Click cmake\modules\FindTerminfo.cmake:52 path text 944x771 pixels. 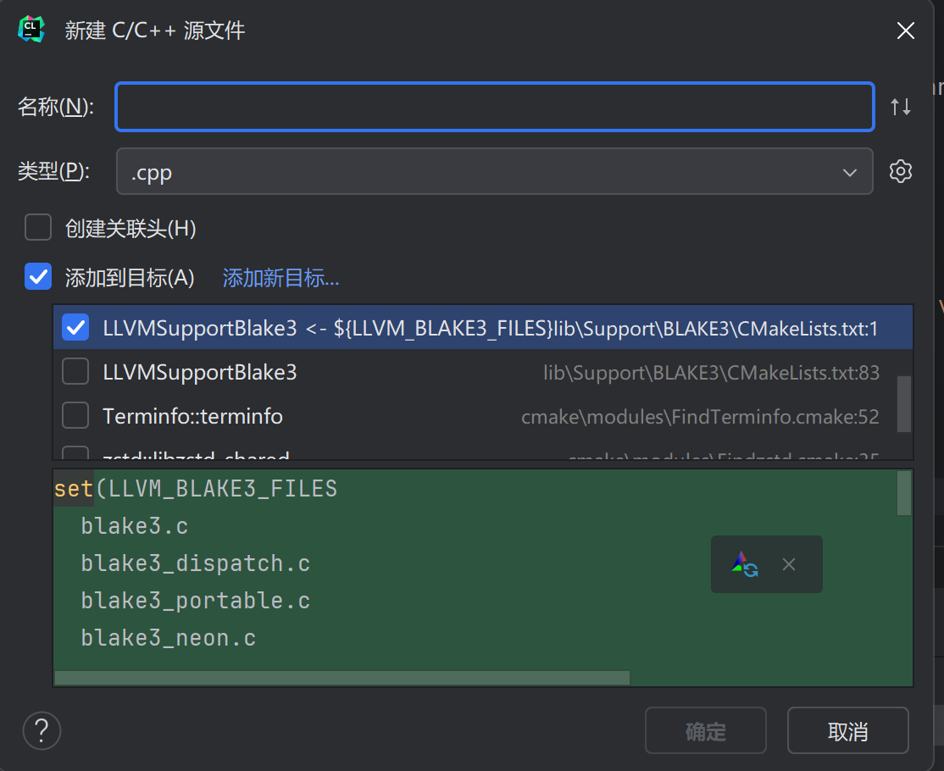point(700,417)
